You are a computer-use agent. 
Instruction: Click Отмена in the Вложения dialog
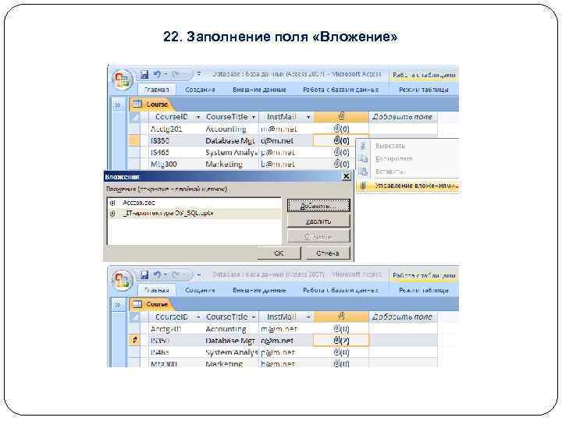click(x=328, y=253)
